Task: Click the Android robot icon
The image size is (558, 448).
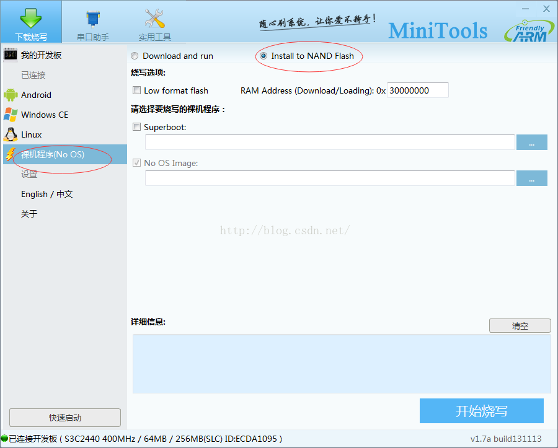Action: click(11, 95)
